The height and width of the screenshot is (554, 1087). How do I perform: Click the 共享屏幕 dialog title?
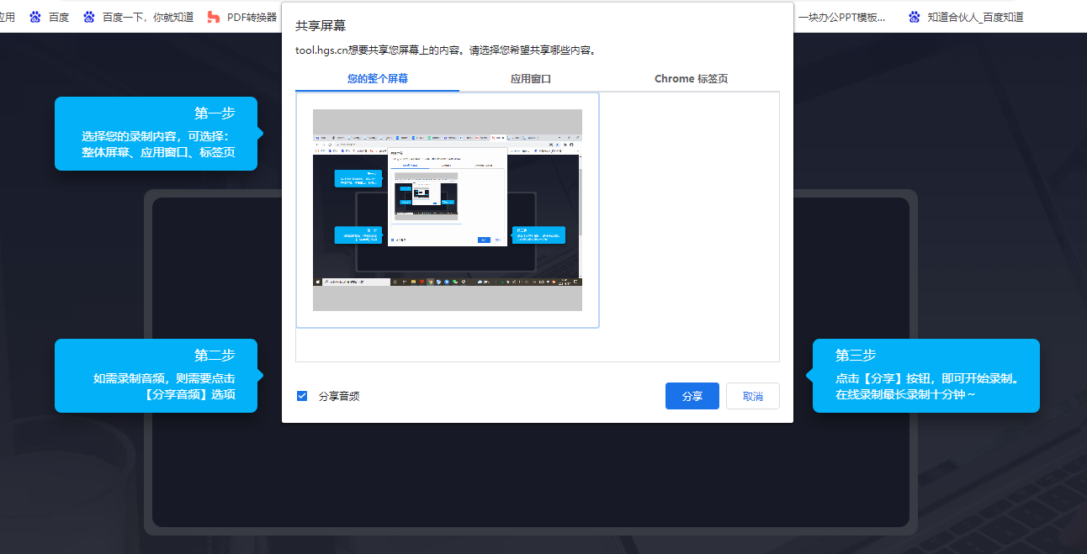pyautogui.click(x=321, y=26)
